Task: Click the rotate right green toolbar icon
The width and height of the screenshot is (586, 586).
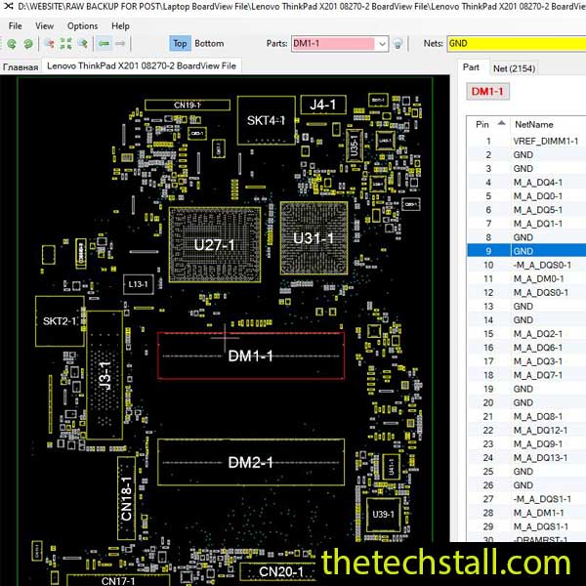Action: point(28,44)
